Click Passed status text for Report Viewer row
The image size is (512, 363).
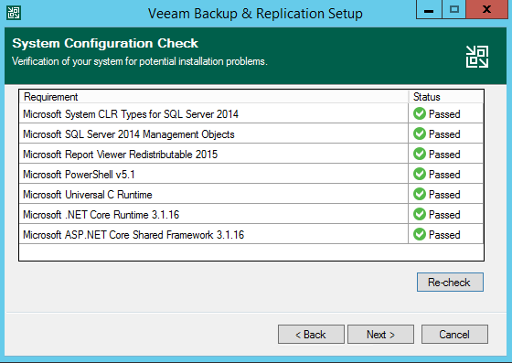pos(444,155)
